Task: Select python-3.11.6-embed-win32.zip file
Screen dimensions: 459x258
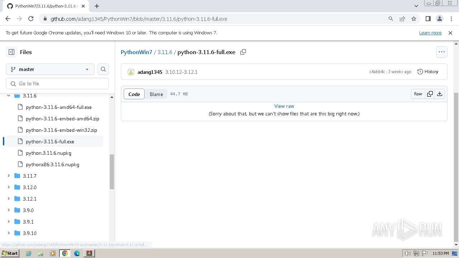Action: [x=61, y=130]
